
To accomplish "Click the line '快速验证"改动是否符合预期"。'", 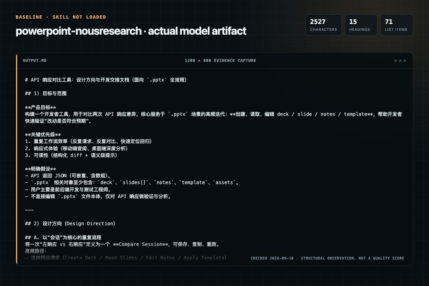I will [x=59, y=121].
